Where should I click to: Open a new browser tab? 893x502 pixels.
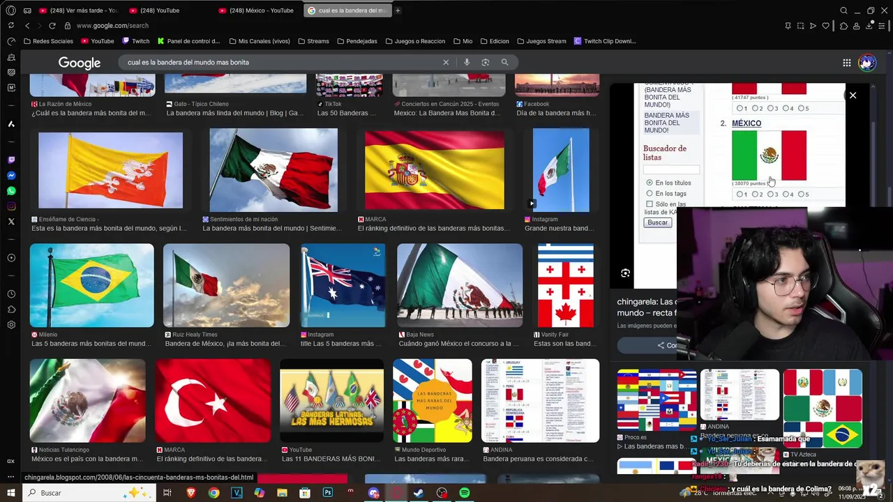click(x=398, y=10)
